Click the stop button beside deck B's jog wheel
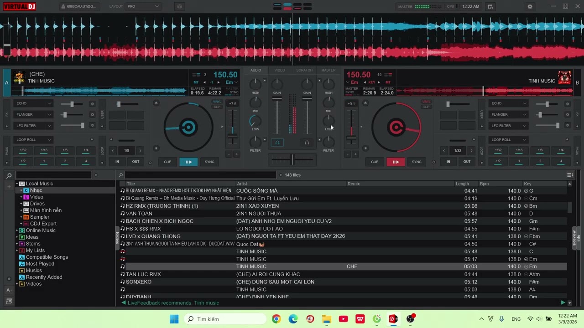 click(x=365, y=148)
